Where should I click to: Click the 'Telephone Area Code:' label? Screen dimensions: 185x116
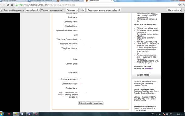click(69, 44)
